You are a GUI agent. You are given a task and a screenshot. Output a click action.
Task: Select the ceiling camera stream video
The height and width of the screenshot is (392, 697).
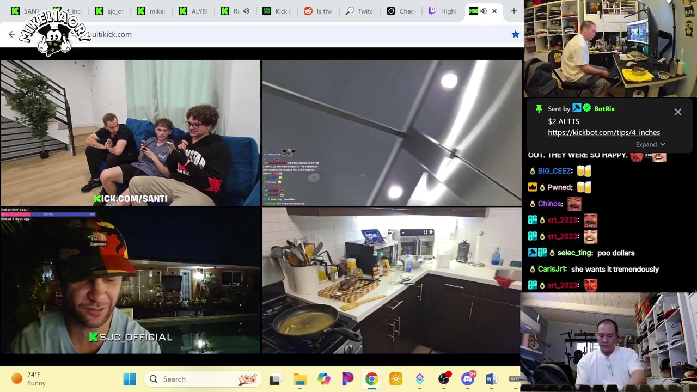392,133
